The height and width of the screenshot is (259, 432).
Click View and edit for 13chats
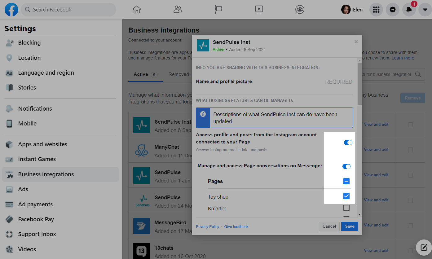click(x=376, y=250)
